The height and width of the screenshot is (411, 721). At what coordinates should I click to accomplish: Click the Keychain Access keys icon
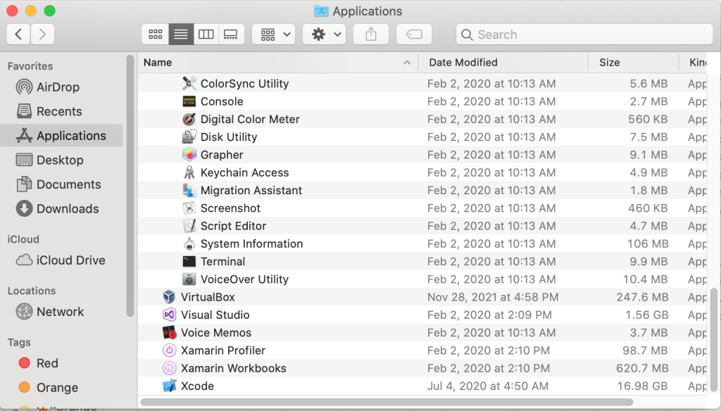[x=189, y=172]
